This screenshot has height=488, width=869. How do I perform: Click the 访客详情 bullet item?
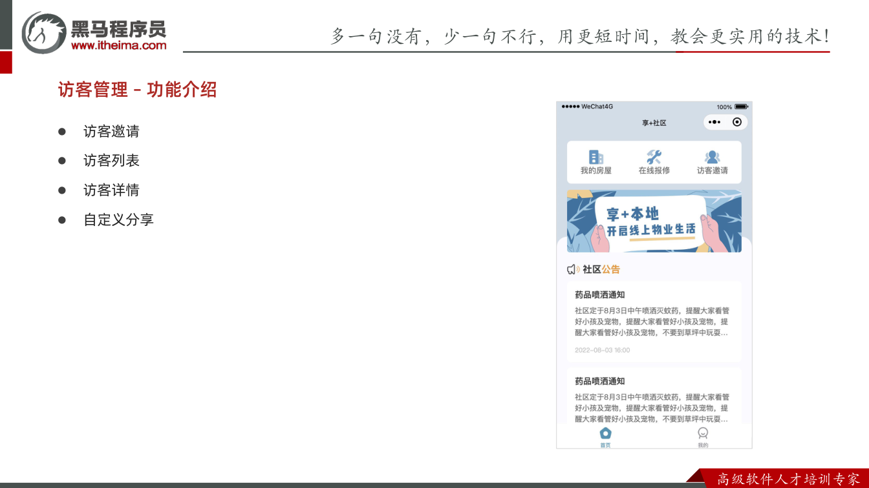click(111, 190)
